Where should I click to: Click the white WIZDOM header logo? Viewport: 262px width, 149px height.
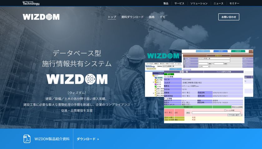(x=41, y=17)
